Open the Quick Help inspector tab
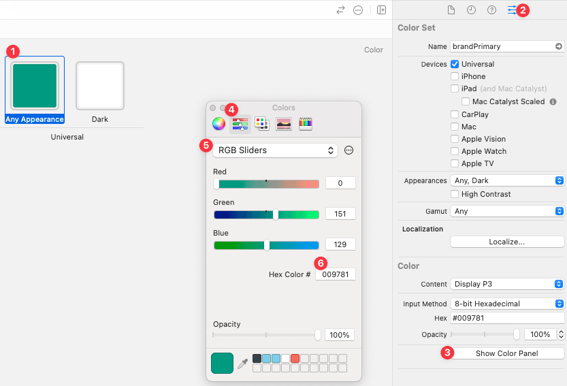The height and width of the screenshot is (386, 567). coord(491,10)
